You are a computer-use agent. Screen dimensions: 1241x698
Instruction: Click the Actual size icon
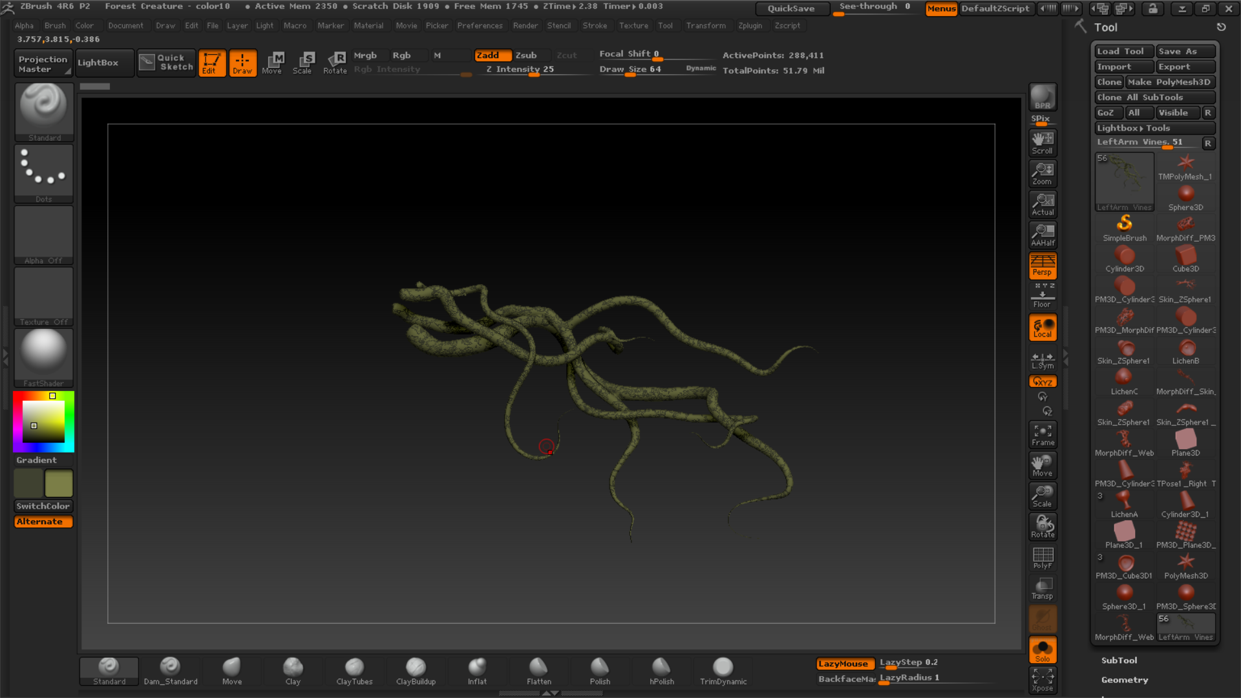pos(1043,204)
